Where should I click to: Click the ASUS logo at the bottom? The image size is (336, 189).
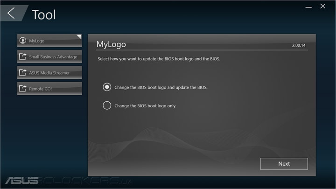pos(22,181)
